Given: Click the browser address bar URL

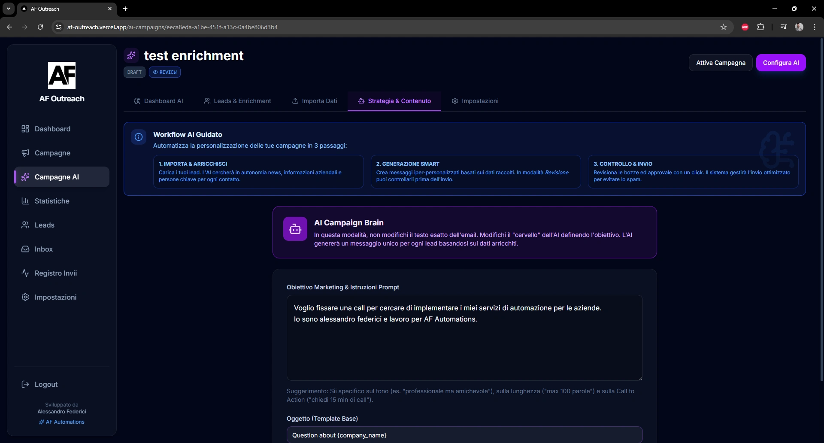Looking at the screenshot, I should click(173, 27).
